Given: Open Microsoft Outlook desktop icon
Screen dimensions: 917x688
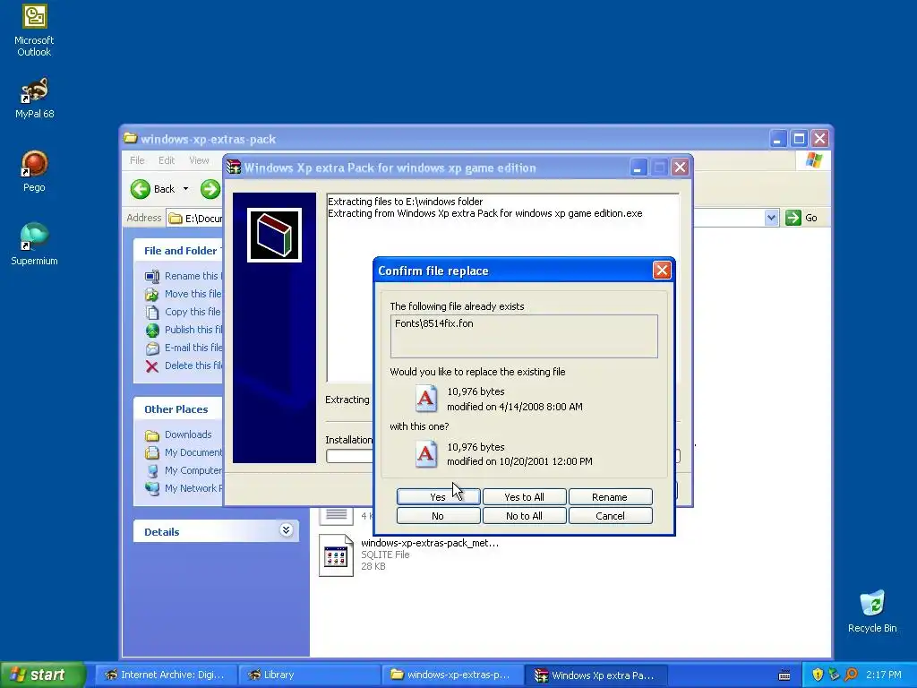Looking at the screenshot, I should tap(34, 31).
